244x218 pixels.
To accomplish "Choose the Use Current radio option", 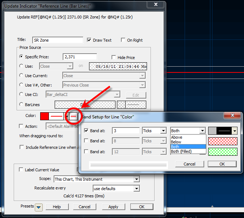I will (x=21, y=75).
